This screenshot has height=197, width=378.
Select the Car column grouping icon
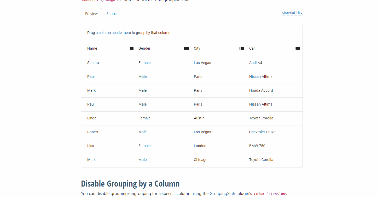[297, 48]
